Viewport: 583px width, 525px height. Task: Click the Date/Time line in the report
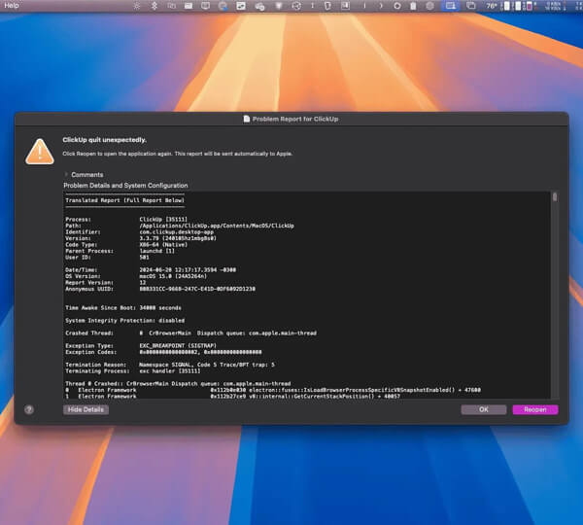click(x=151, y=269)
